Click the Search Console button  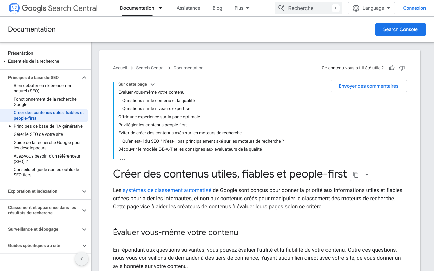(x=400, y=29)
